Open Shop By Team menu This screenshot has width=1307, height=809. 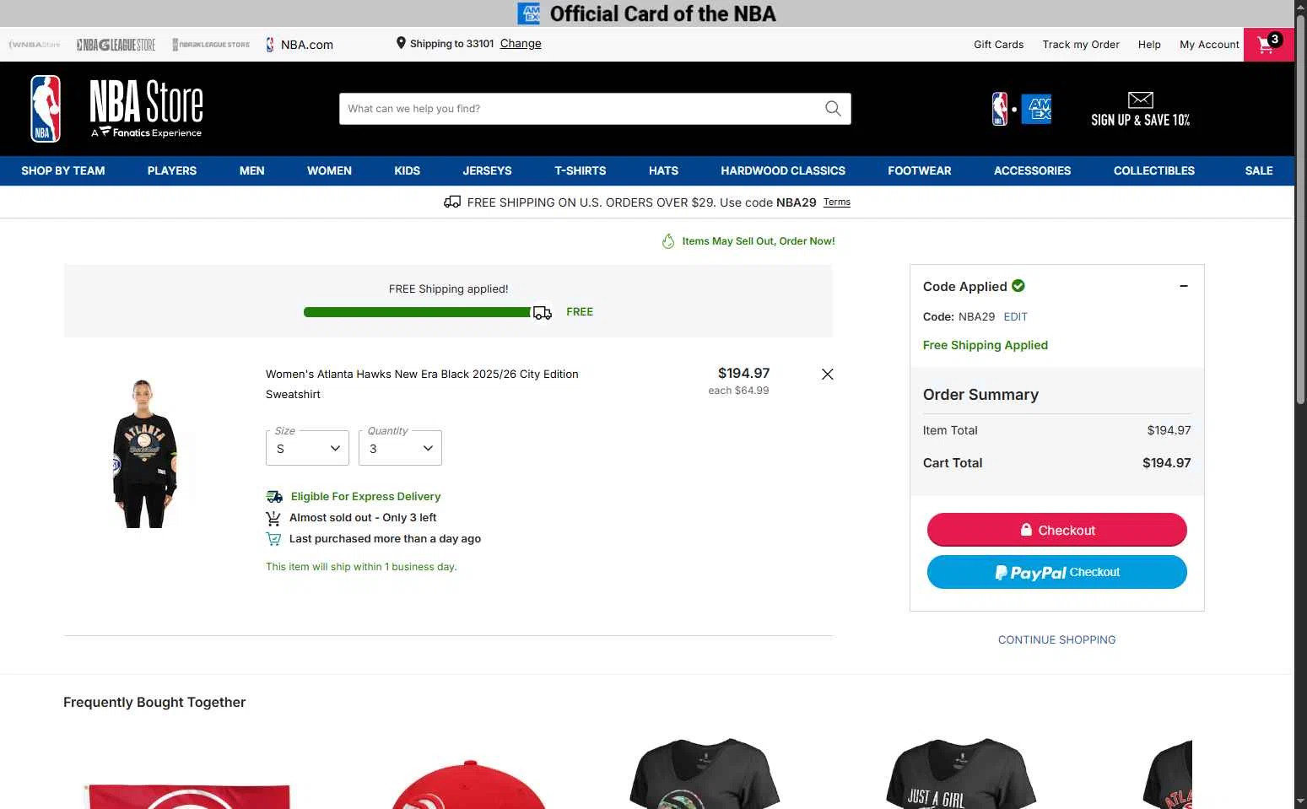63,170
